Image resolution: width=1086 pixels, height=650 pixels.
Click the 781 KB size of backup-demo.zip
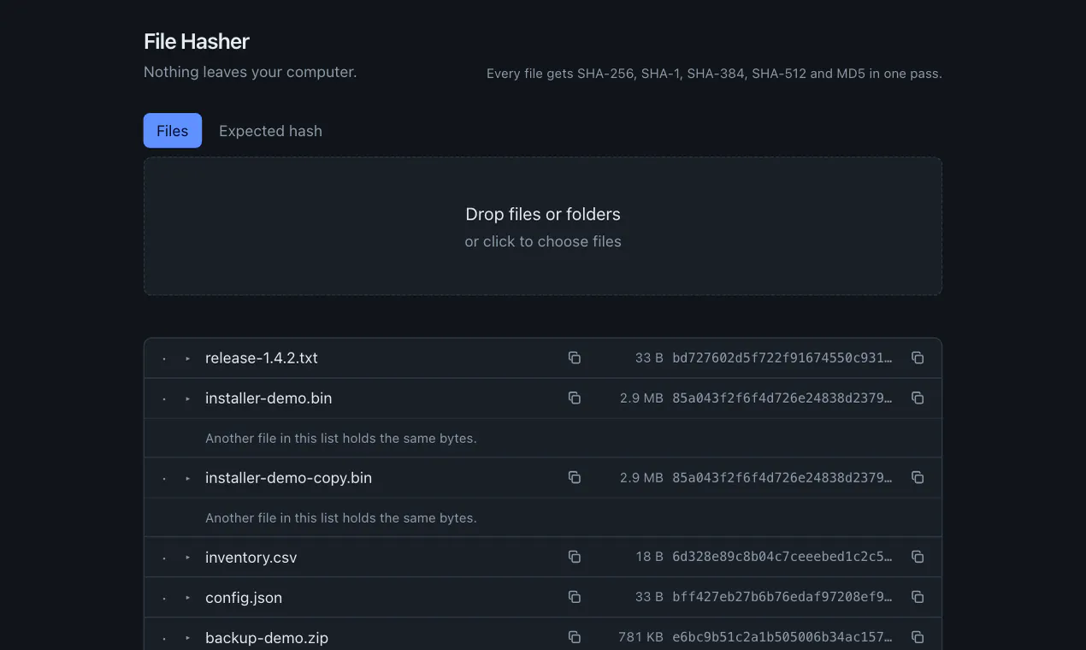point(640,637)
